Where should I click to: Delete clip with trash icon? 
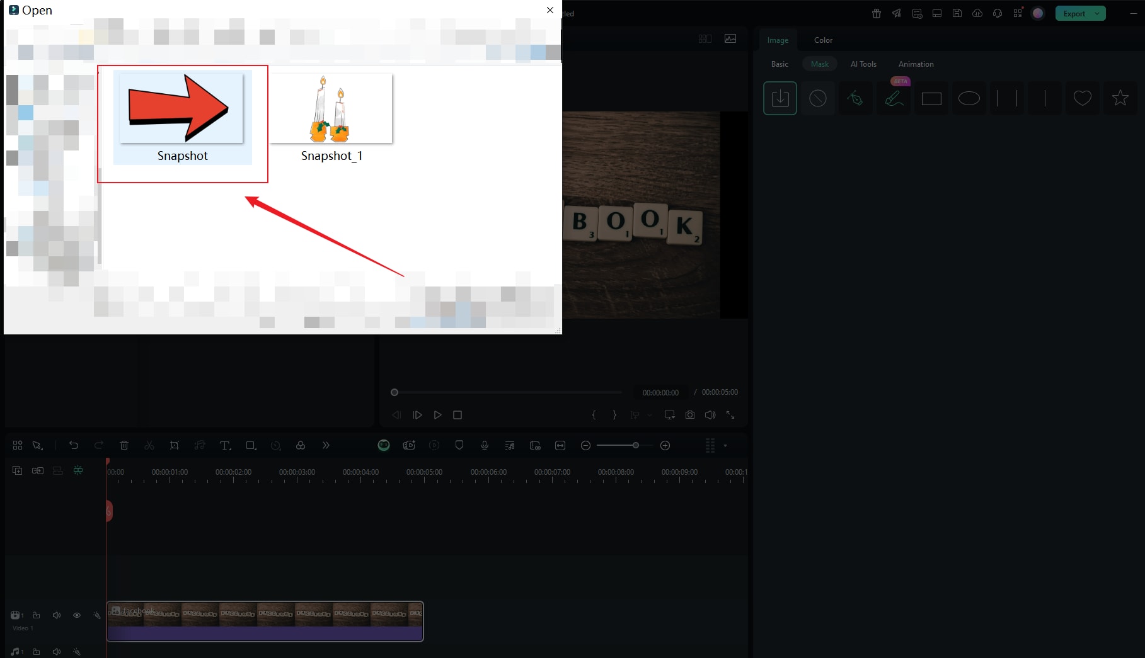(124, 445)
